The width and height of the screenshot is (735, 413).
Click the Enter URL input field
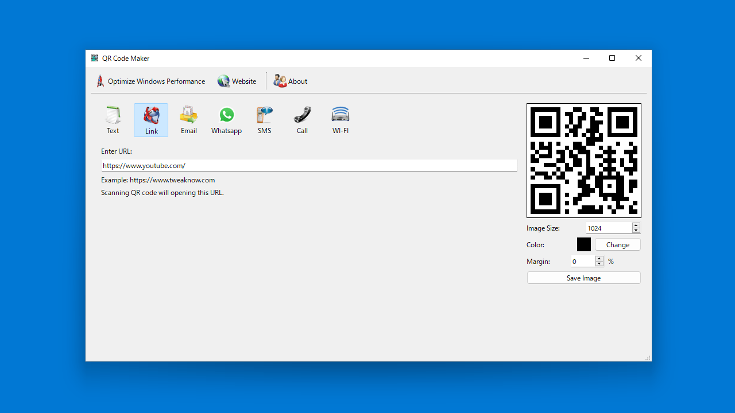pyautogui.click(x=310, y=165)
